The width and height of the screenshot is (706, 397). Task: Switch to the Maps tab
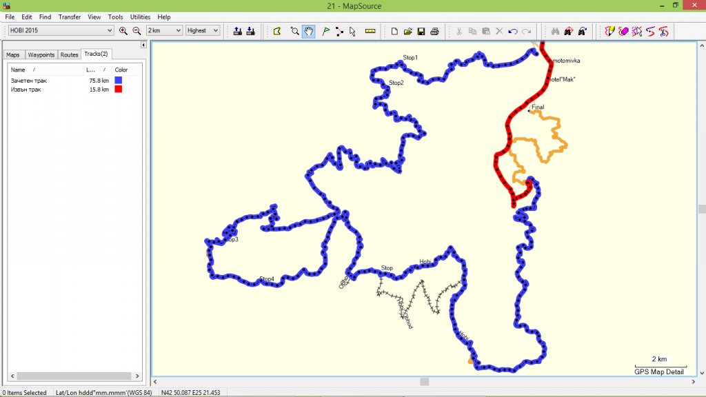coord(13,55)
